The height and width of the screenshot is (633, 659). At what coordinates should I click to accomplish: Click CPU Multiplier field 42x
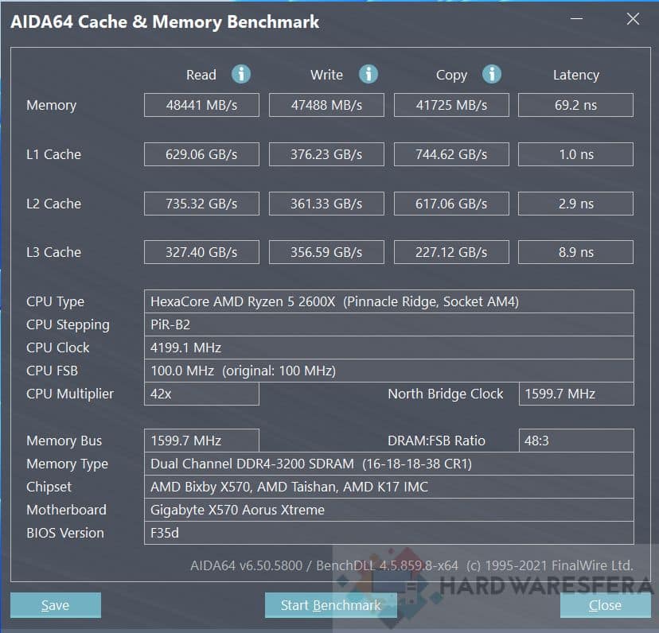(x=201, y=394)
